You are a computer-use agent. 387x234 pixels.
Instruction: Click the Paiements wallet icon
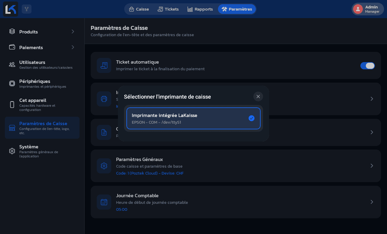pos(12,47)
